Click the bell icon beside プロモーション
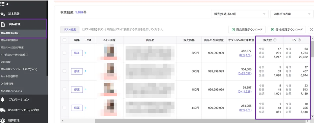The width and height of the screenshot is (314, 123). (3, 99)
